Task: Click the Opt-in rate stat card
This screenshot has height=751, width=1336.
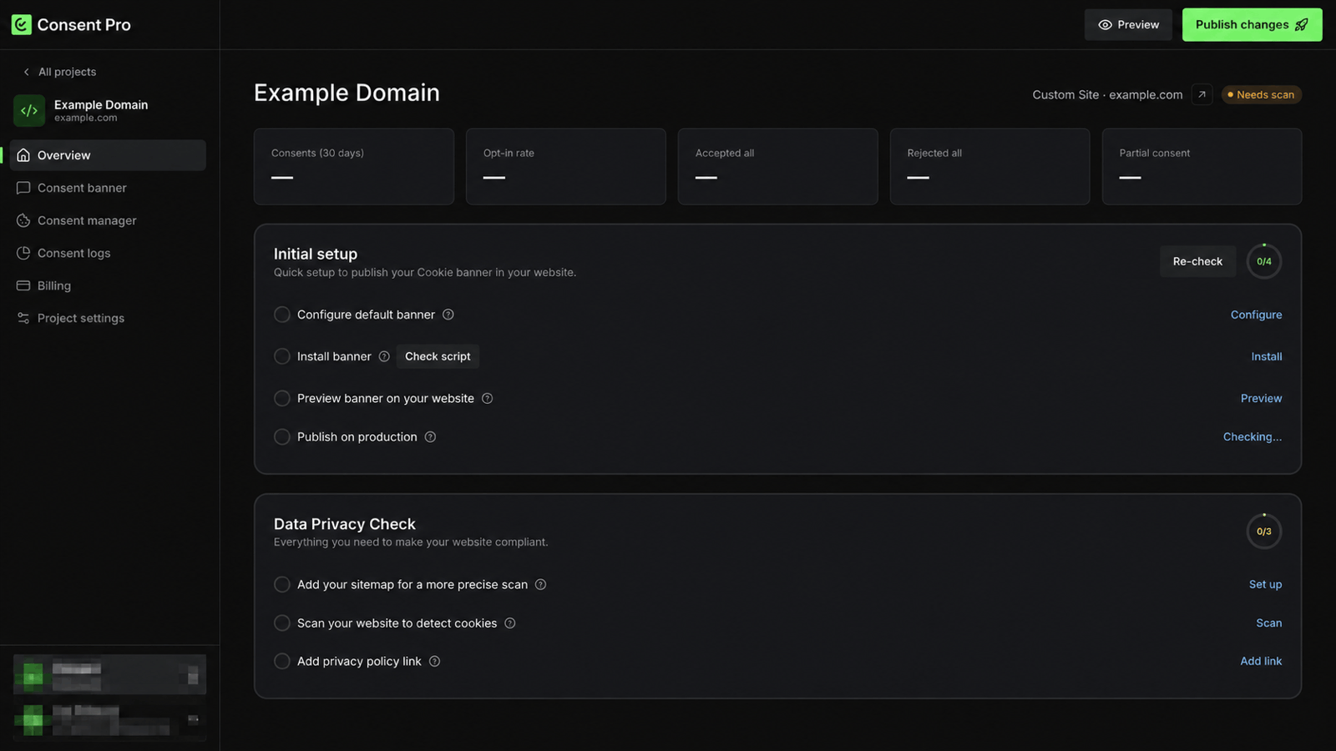Action: point(566,166)
